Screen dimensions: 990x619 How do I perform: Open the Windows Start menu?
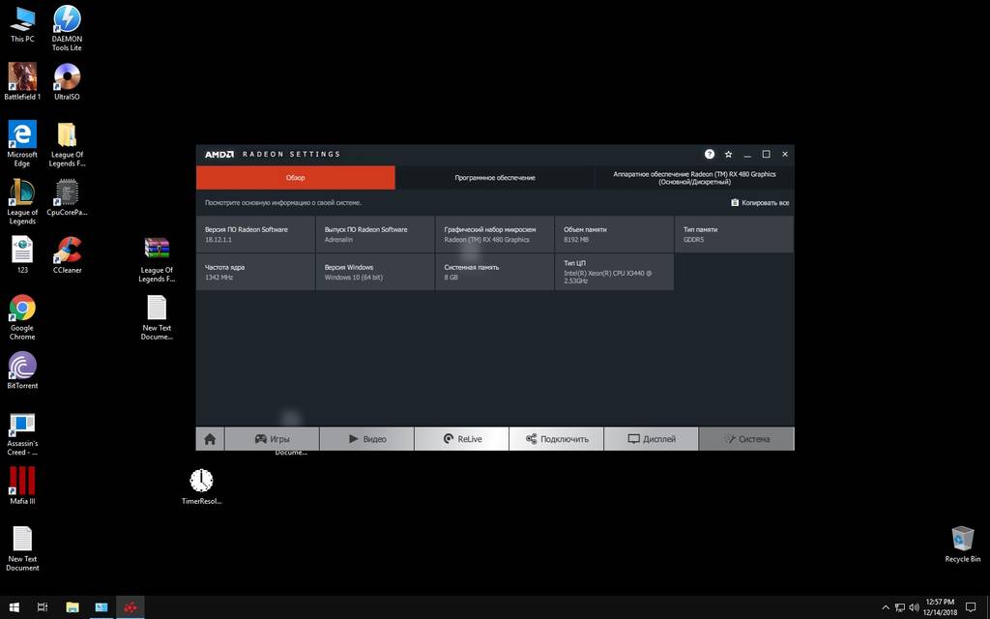tap(14, 607)
